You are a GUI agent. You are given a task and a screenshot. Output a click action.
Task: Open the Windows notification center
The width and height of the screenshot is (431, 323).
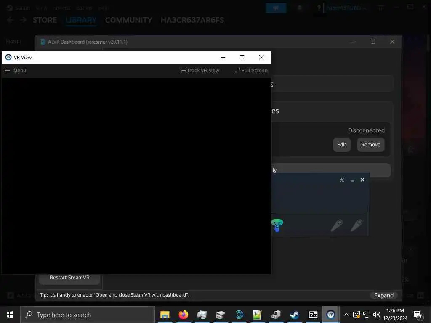click(x=418, y=315)
